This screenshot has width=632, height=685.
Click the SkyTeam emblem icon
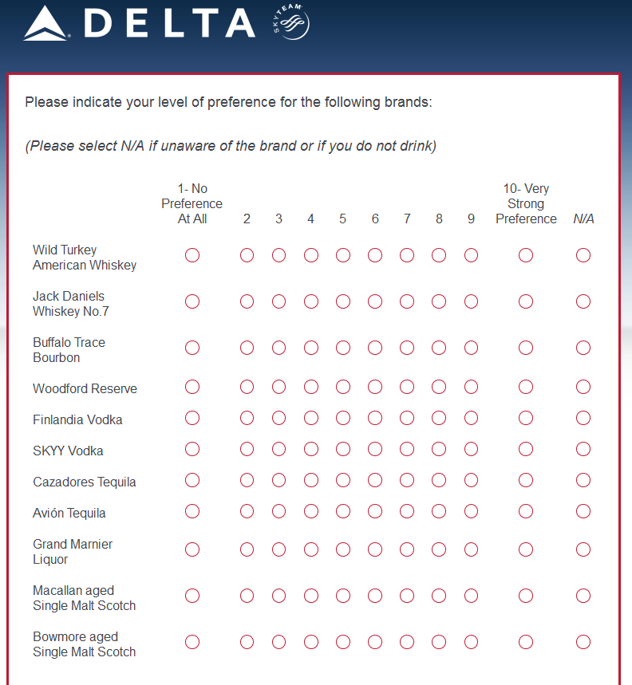point(290,24)
